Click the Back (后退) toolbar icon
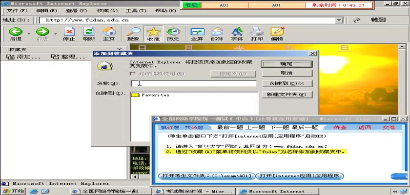The height and width of the screenshot is (195, 410). tap(16, 34)
